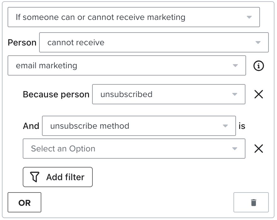This screenshot has width=277, height=220.
Task: Click the 'Person' label text
Action: (x=22, y=43)
